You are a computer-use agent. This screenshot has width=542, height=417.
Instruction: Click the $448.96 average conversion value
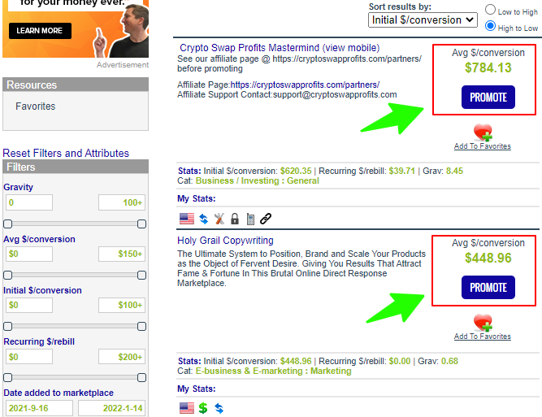(x=488, y=258)
